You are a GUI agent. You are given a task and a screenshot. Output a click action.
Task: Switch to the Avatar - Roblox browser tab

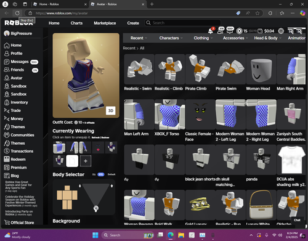118,4
